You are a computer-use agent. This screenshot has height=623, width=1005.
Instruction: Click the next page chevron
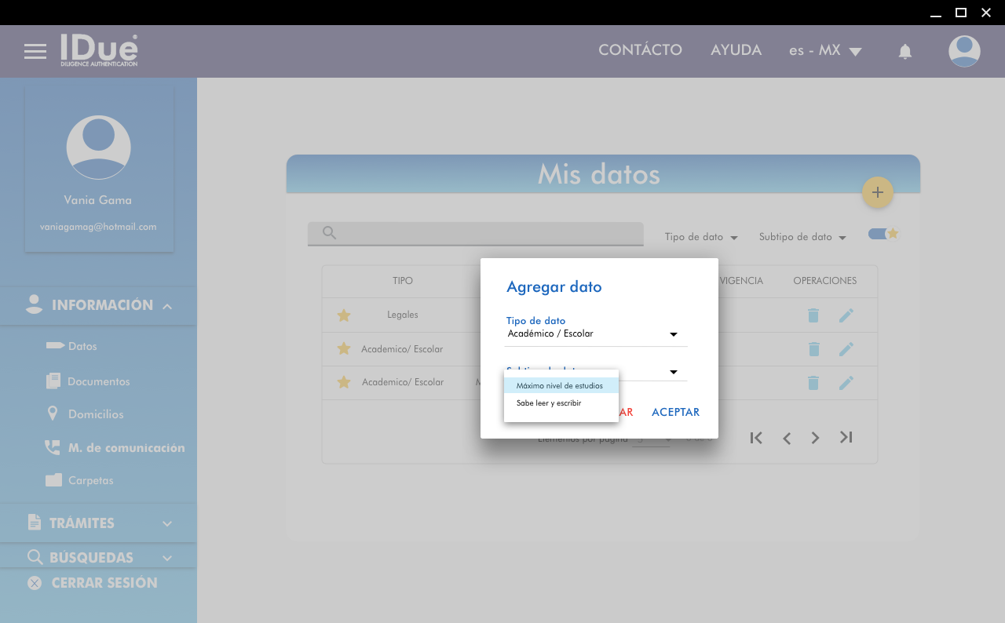click(815, 438)
